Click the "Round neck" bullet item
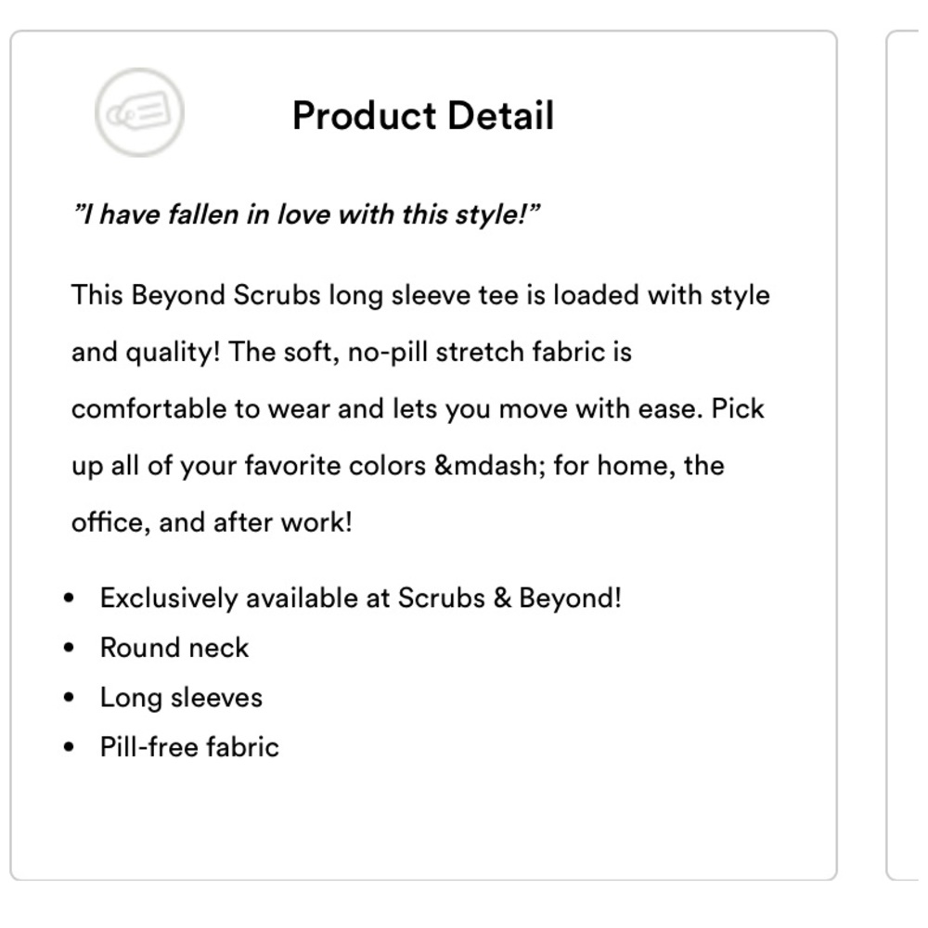Image resolution: width=928 pixels, height=928 pixels. (x=174, y=648)
